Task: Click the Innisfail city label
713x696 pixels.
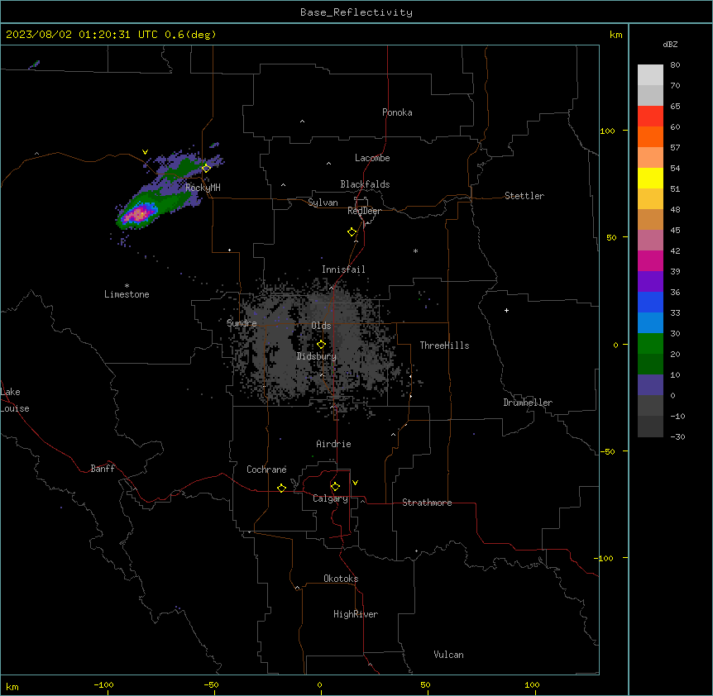Action: click(x=343, y=269)
